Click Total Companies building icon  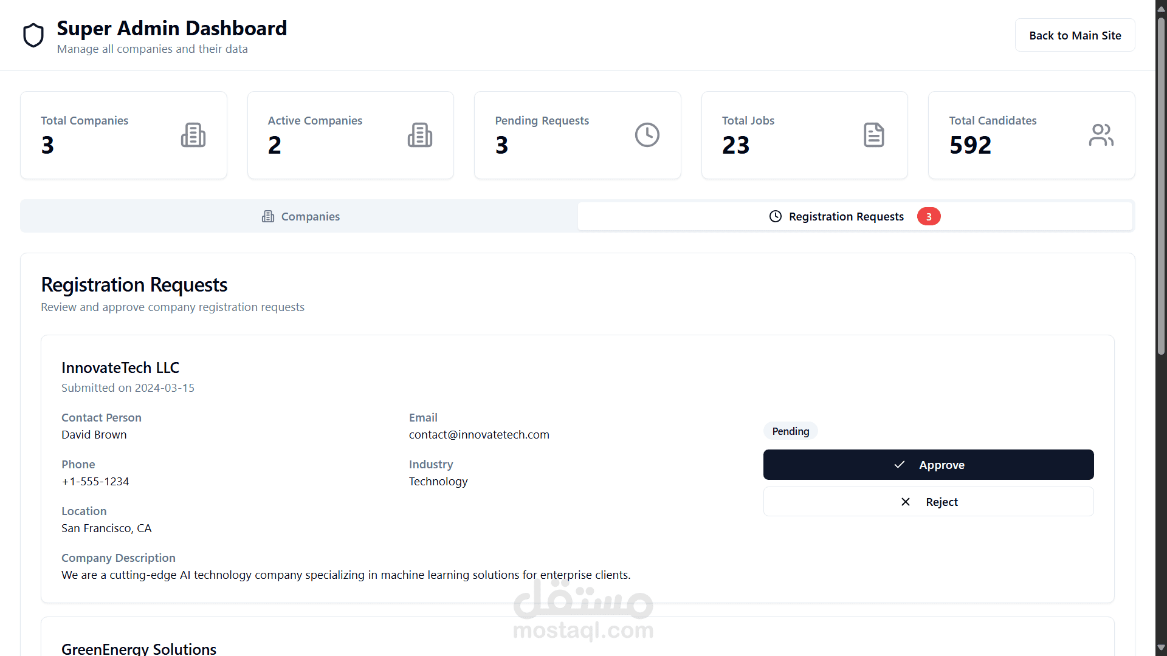coord(193,135)
